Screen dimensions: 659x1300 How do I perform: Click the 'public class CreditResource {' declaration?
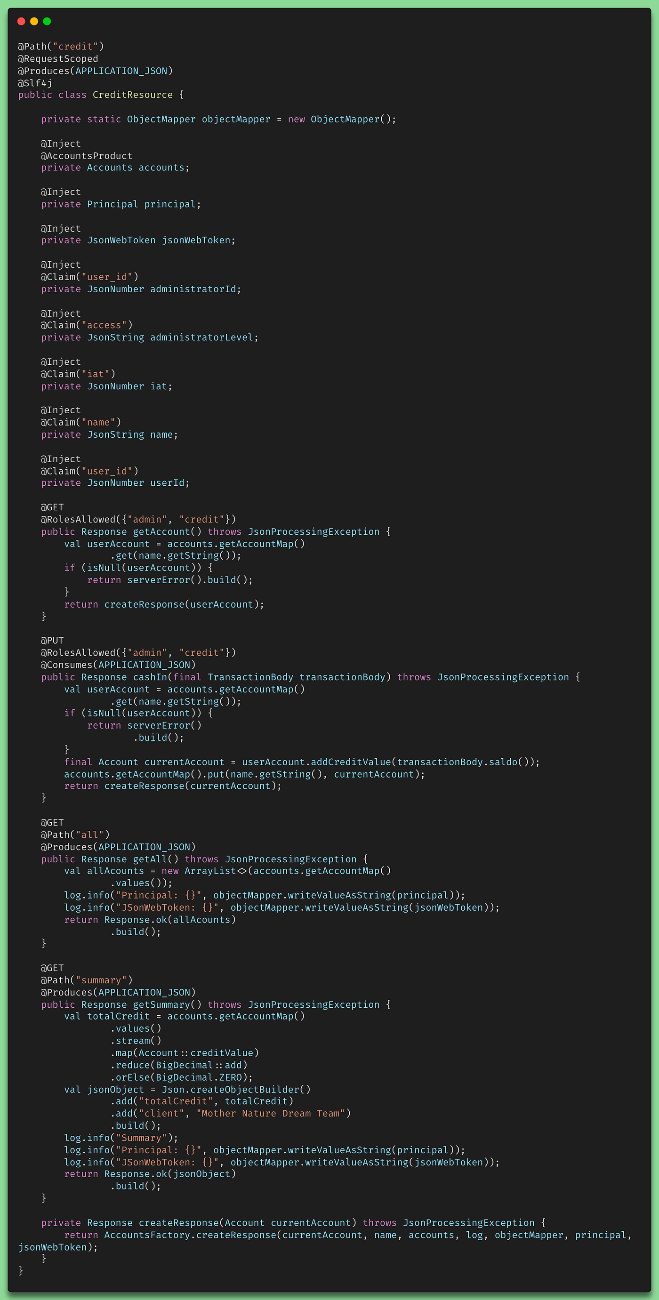[x=101, y=95]
